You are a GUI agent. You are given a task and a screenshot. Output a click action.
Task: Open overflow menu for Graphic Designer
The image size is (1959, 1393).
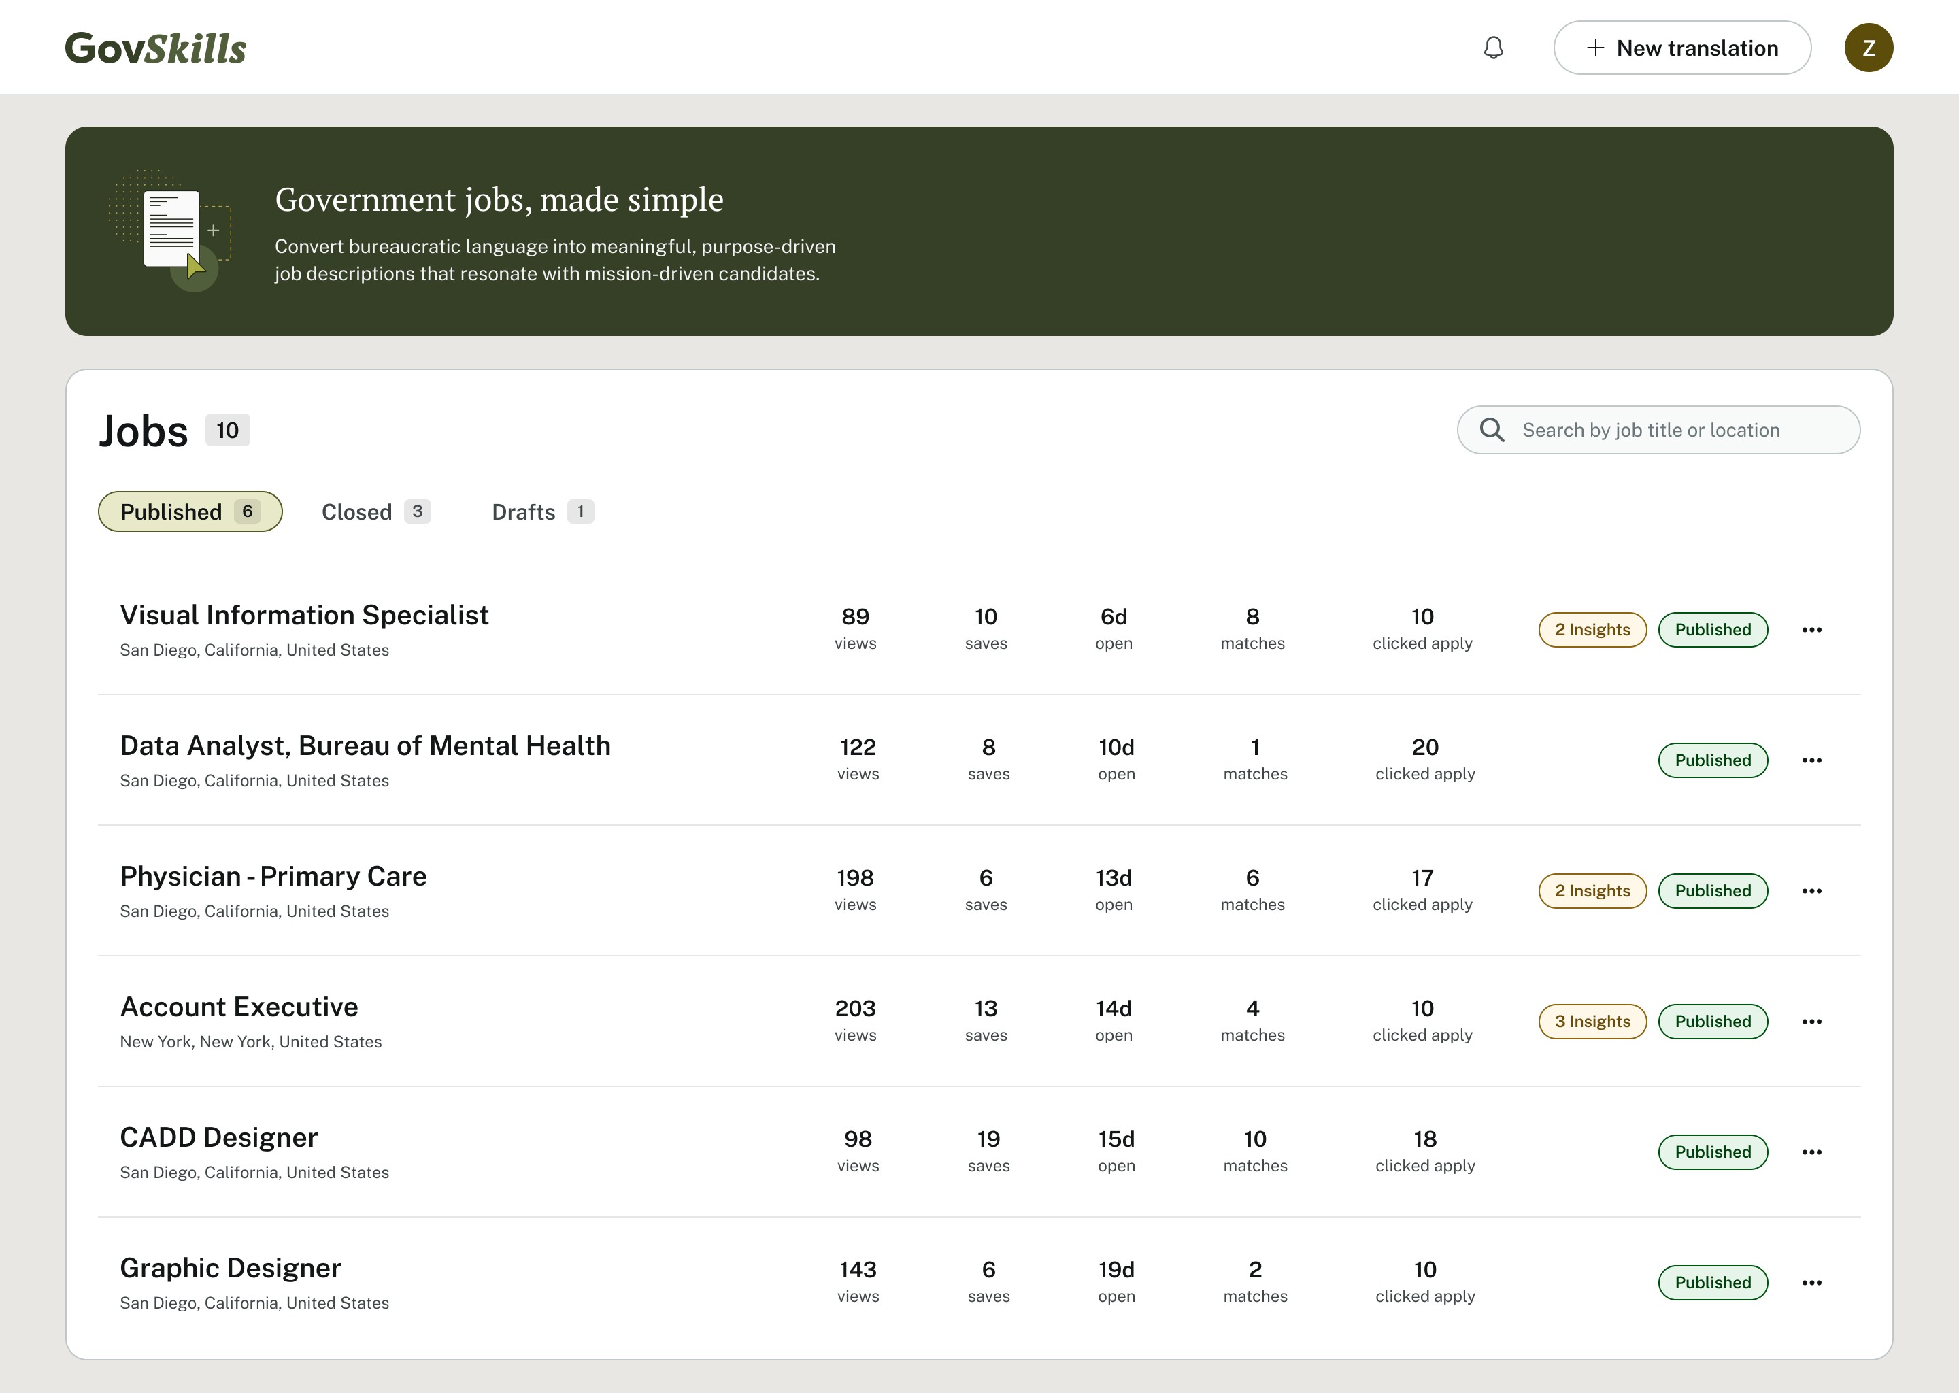pyautogui.click(x=1812, y=1282)
